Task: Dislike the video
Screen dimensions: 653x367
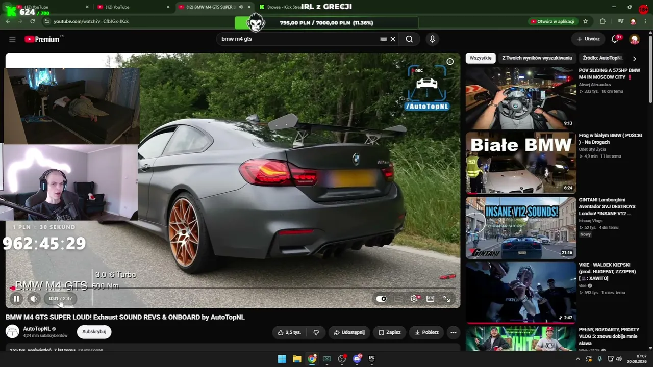Action: pos(316,332)
